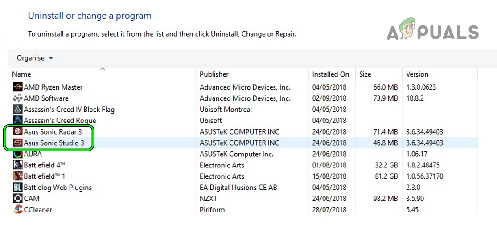Sort programs by Size column

coord(365,74)
